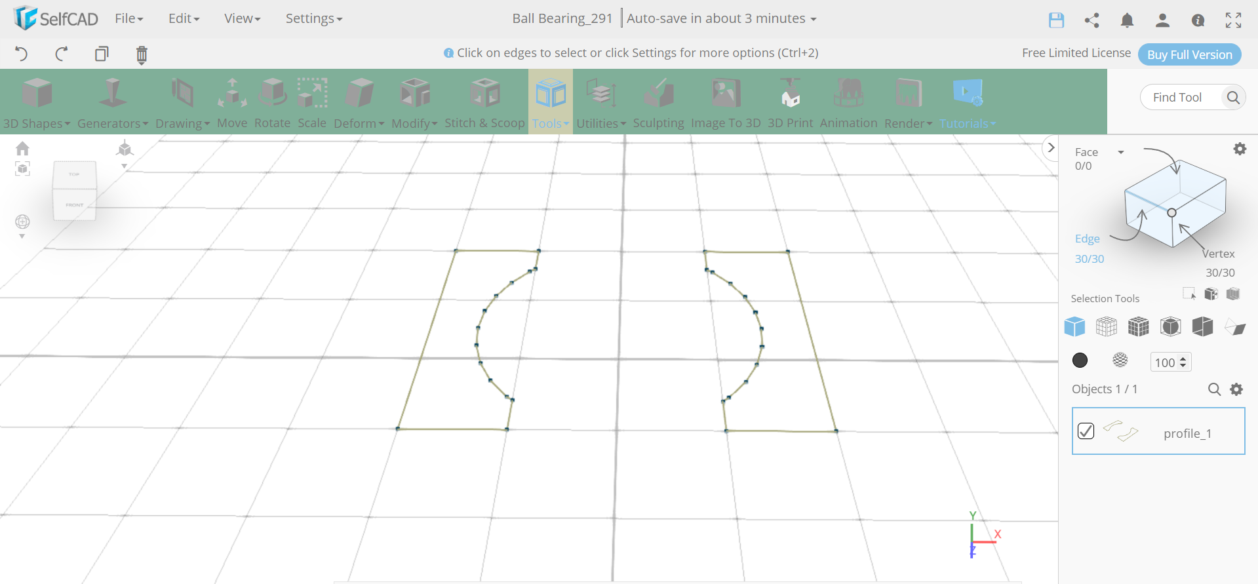The image size is (1258, 584).
Task: Open the Share icon
Action: (1091, 20)
